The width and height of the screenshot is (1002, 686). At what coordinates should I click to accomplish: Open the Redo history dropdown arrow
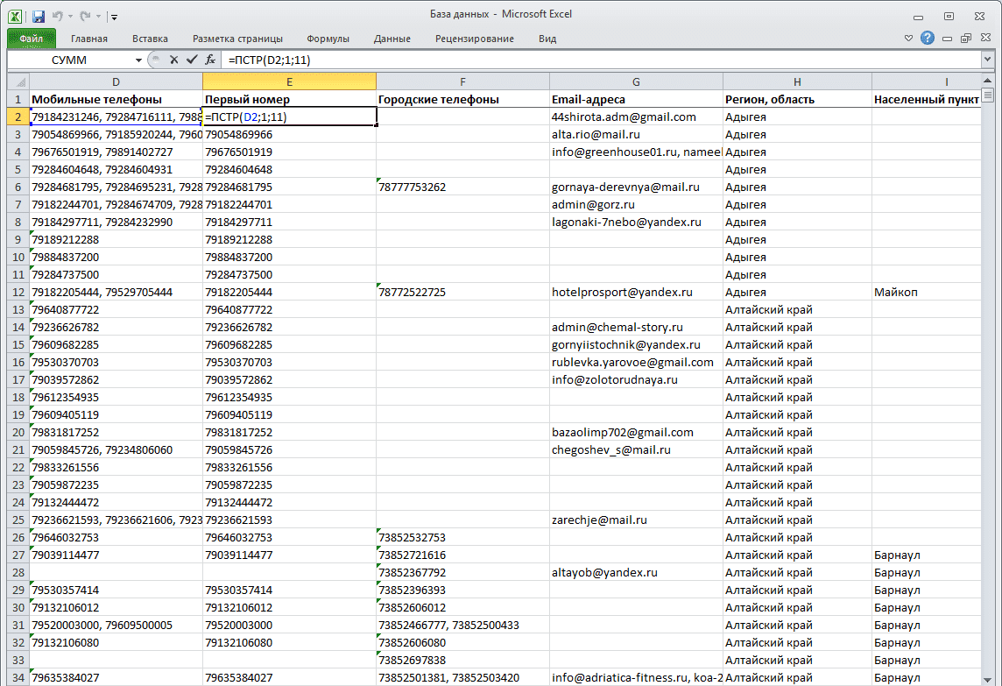[x=98, y=17]
